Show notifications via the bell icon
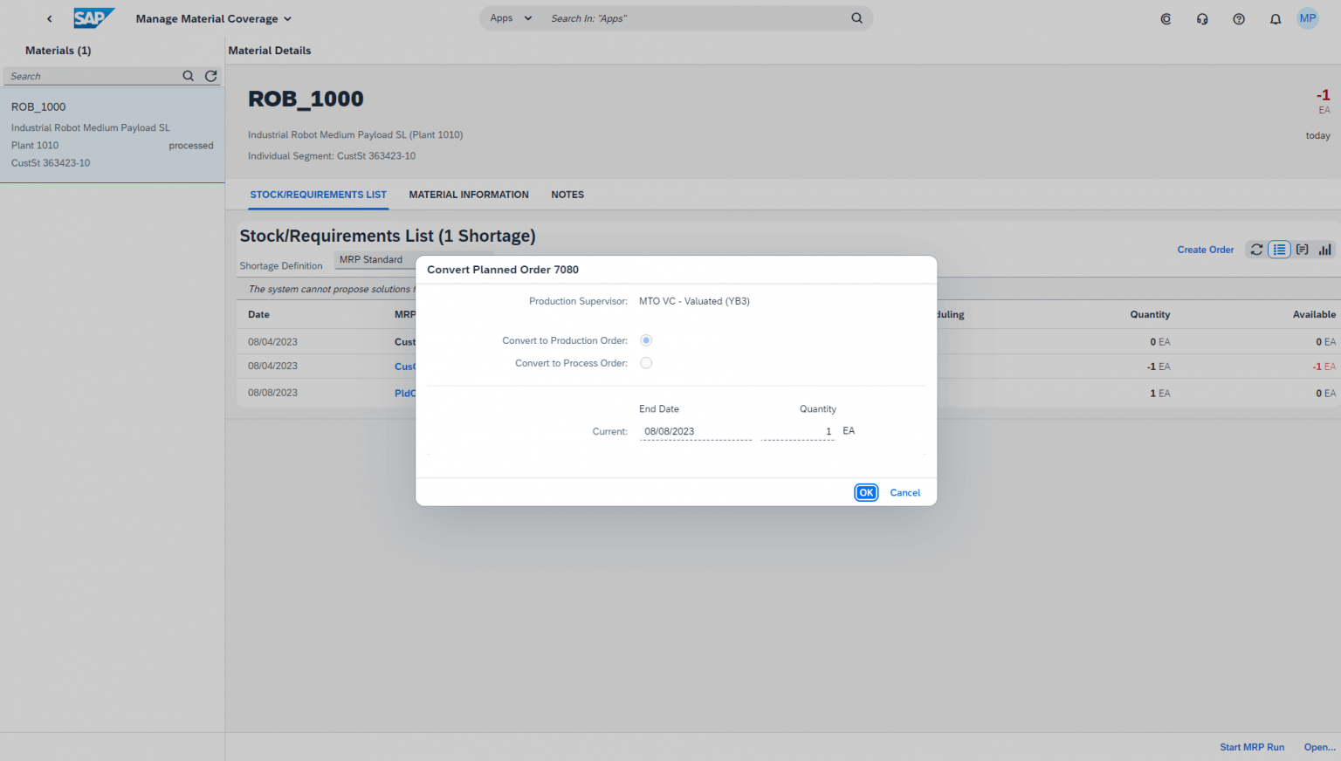 pos(1276,17)
